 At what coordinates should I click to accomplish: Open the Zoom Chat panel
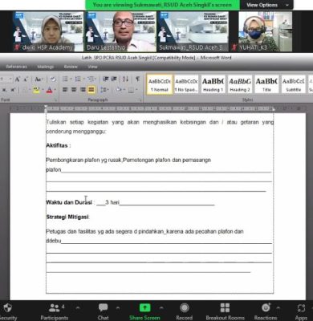click(103, 311)
